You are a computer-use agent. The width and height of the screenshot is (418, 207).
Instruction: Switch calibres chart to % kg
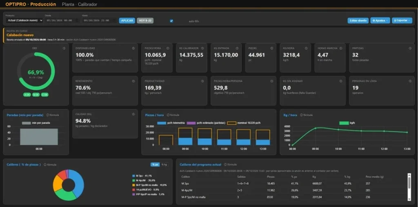click(164, 165)
